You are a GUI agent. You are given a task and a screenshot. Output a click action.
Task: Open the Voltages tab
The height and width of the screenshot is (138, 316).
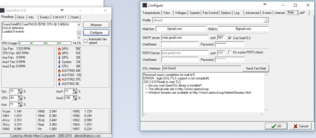[181, 13]
